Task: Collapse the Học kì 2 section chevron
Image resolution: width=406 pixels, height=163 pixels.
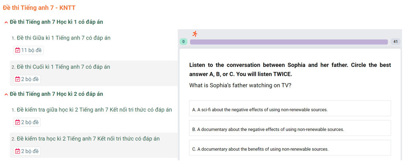Action: pyautogui.click(x=6, y=95)
